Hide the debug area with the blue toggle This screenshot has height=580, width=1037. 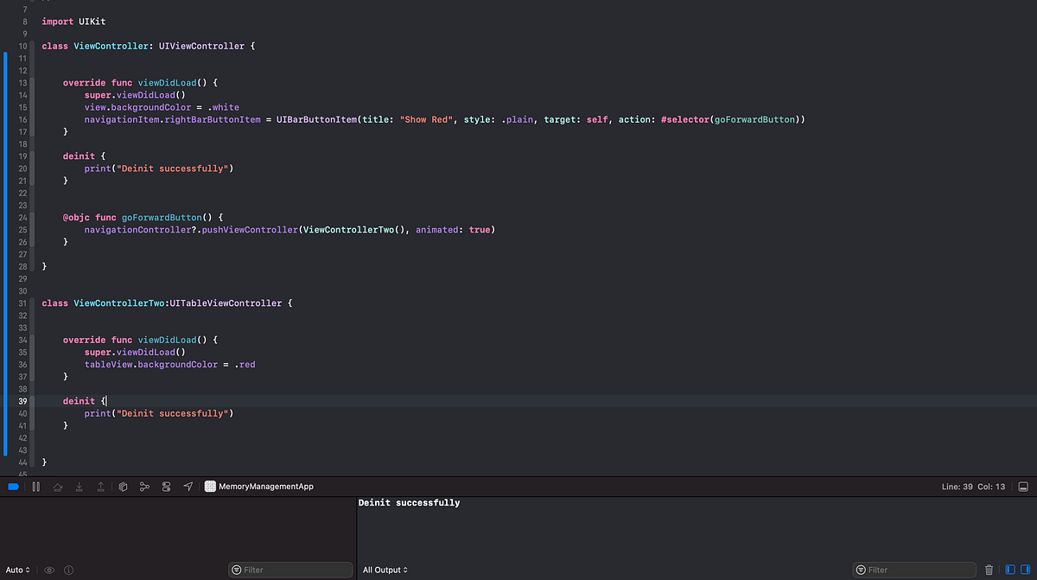coord(12,486)
